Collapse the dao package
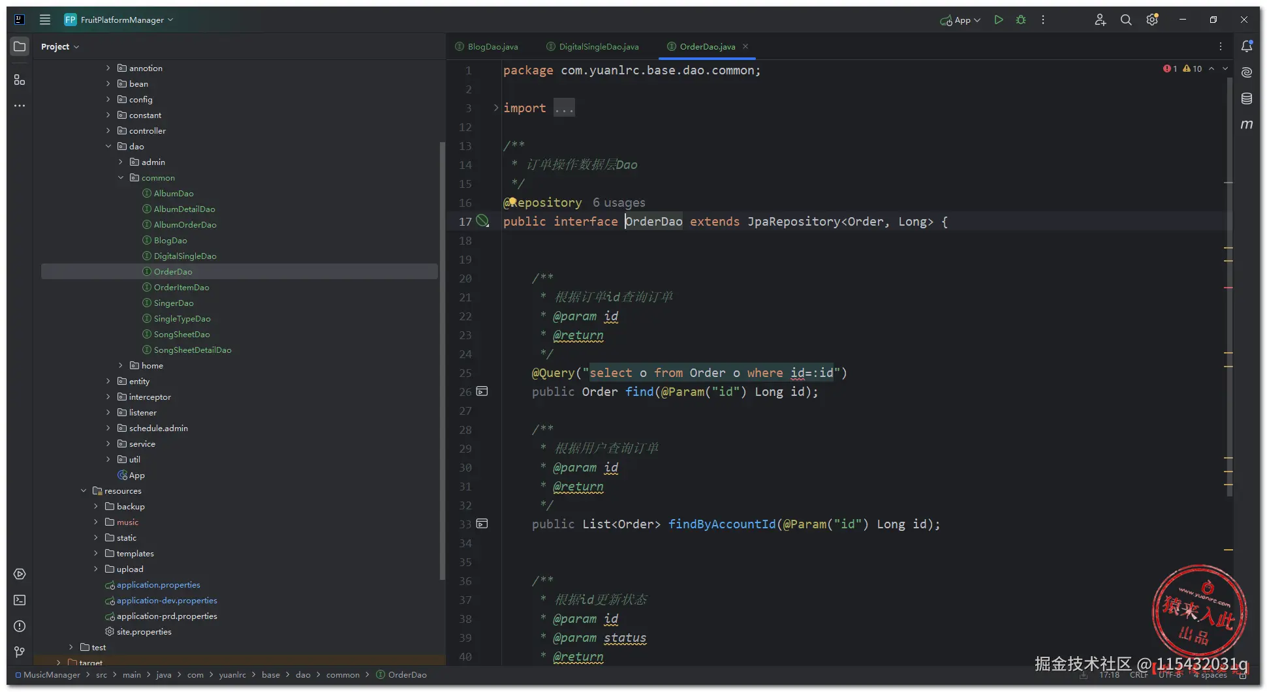Screen dimensions: 1267x692 tap(108, 146)
